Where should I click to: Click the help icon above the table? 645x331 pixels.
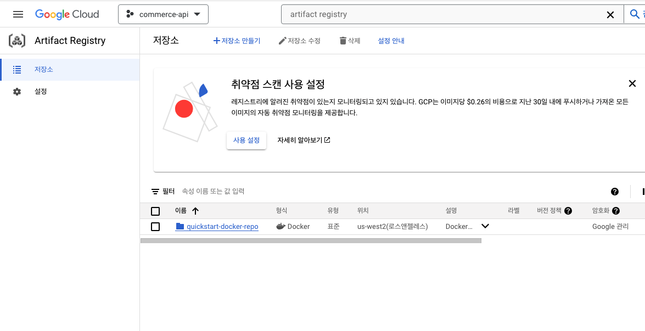[x=615, y=191]
